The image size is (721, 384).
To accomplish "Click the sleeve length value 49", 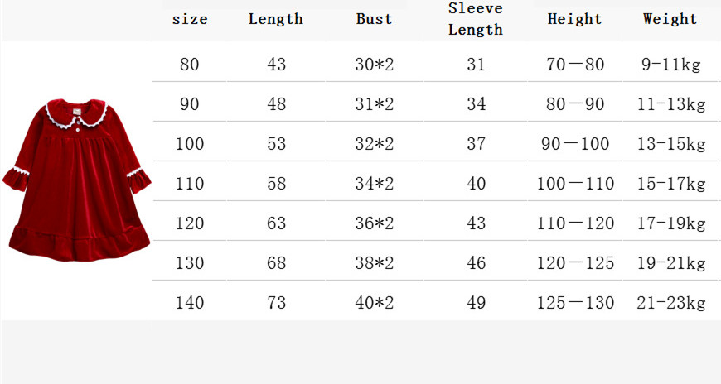I will coord(476,303).
